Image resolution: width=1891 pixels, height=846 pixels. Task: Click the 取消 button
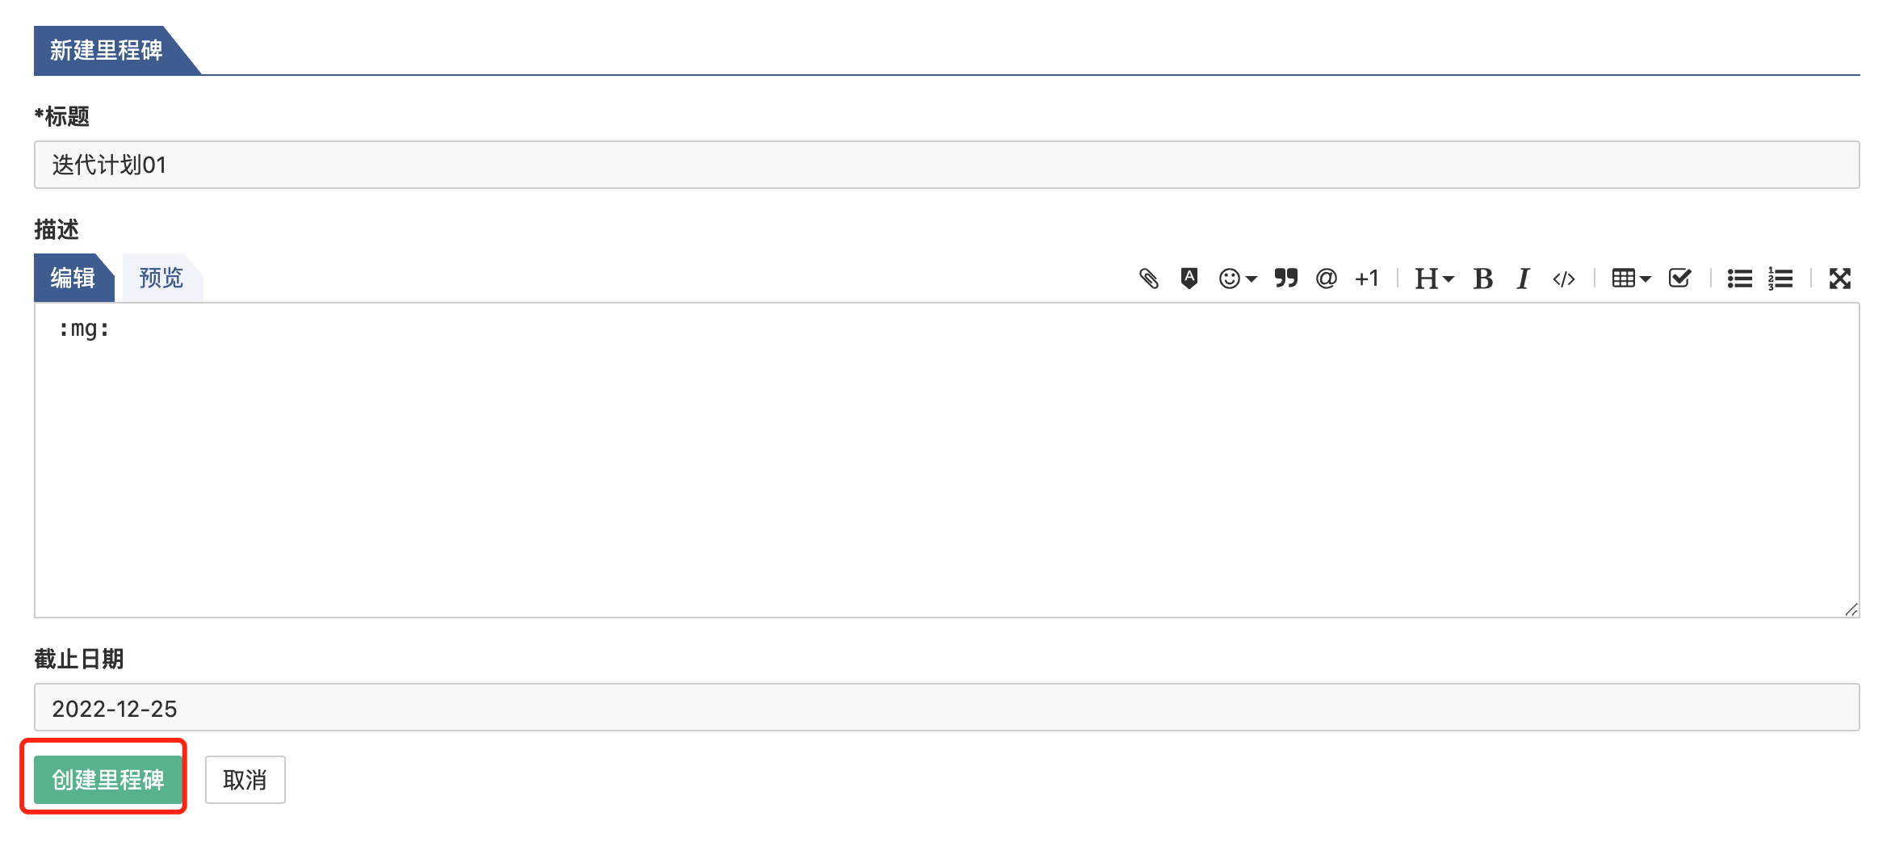coord(245,780)
